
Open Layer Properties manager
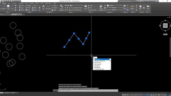pos(61,8)
